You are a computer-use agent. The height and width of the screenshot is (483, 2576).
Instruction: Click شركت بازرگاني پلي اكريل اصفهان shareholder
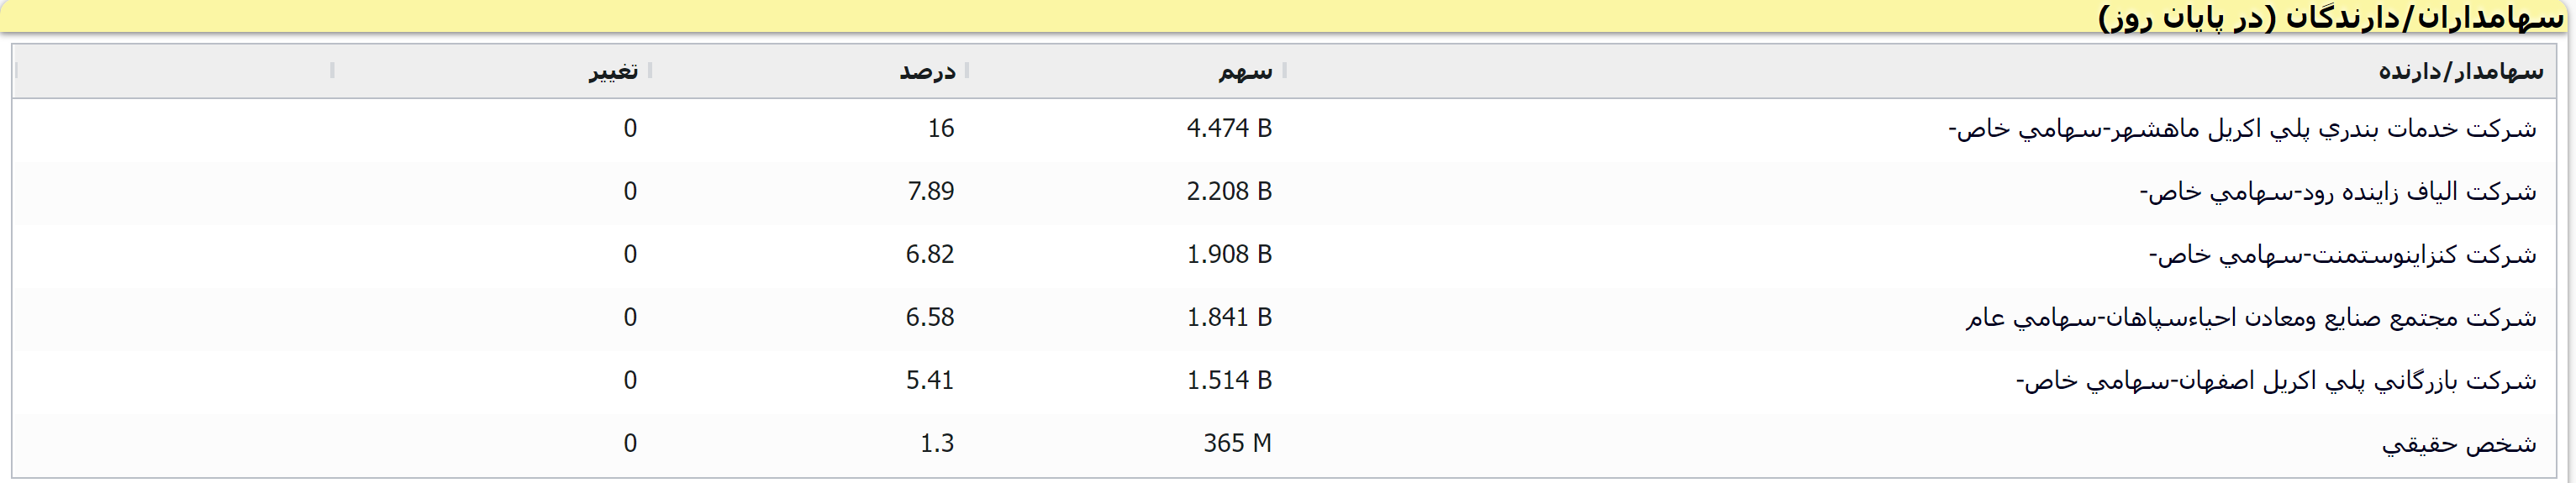pos(2275,381)
